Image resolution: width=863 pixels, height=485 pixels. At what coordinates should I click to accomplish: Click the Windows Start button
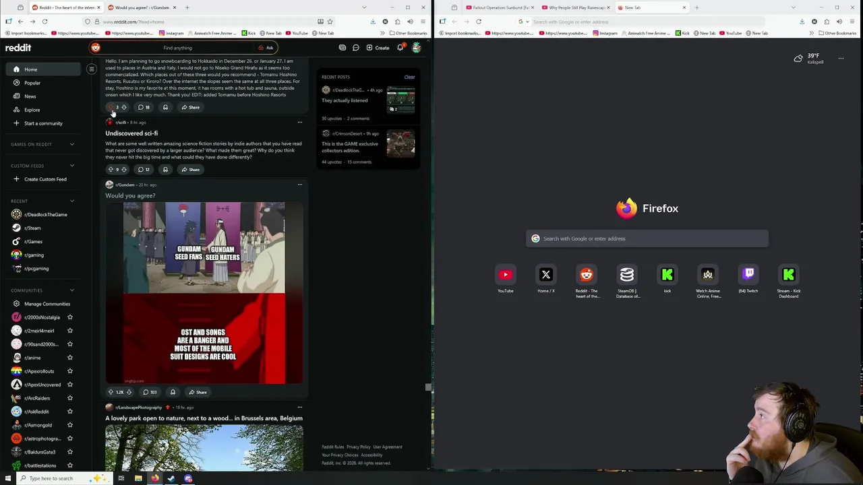[x=8, y=478]
